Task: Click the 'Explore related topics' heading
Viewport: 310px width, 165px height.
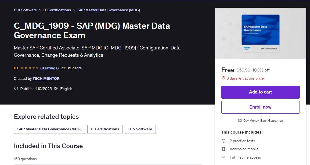Action: point(46,117)
